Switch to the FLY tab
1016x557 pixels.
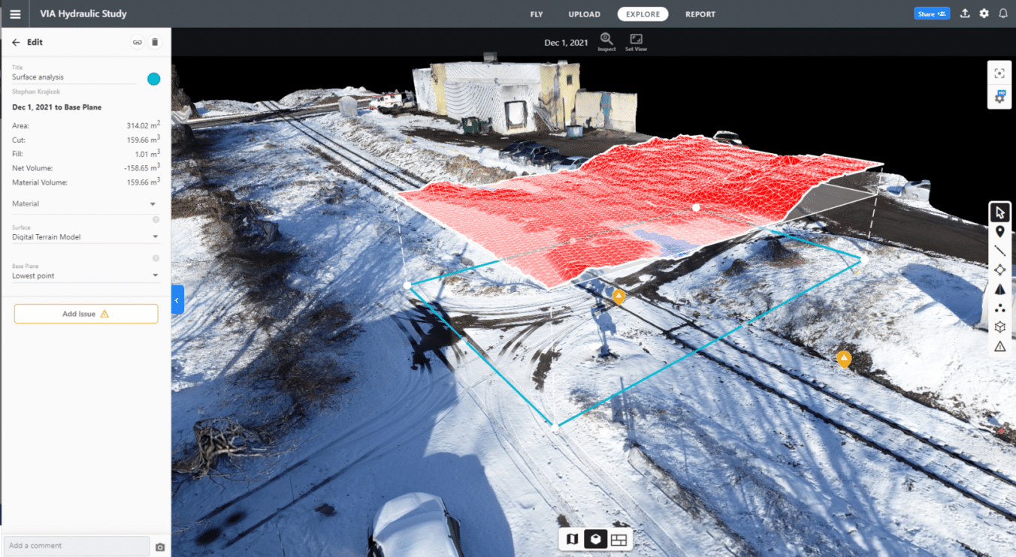click(x=536, y=14)
